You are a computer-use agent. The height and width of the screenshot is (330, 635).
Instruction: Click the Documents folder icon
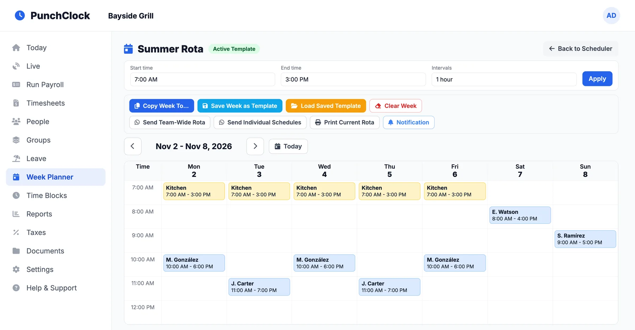[x=16, y=251]
